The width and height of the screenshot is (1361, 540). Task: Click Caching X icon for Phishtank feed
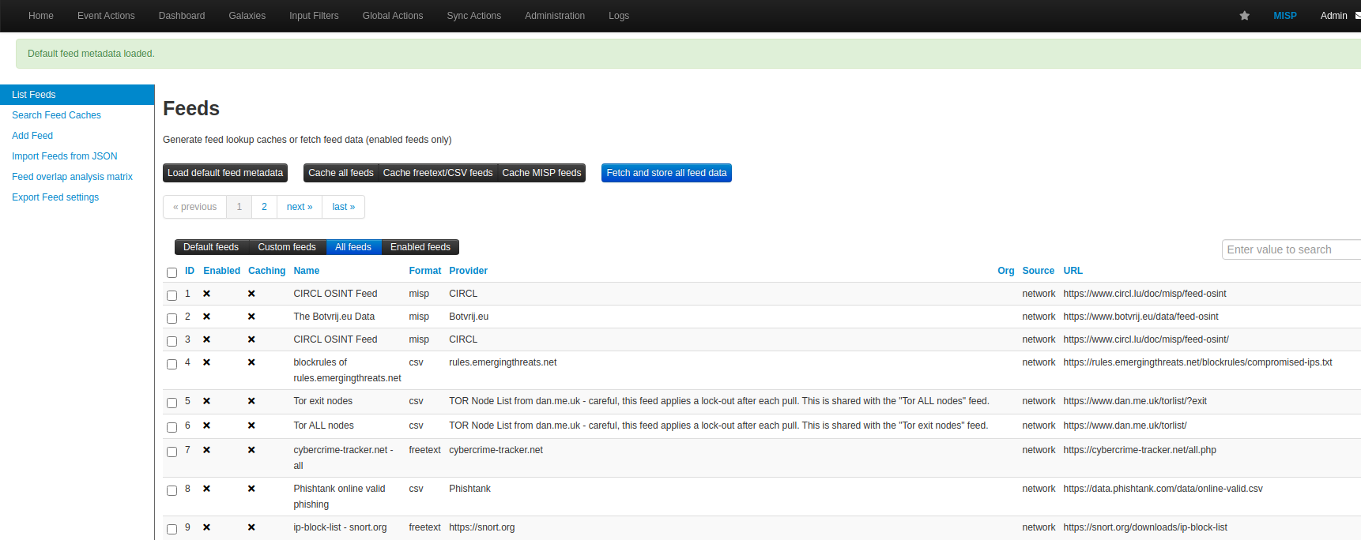pos(251,489)
